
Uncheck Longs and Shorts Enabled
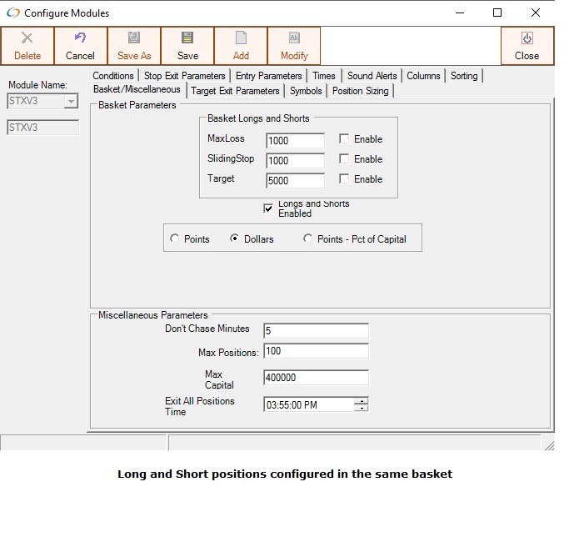[268, 208]
